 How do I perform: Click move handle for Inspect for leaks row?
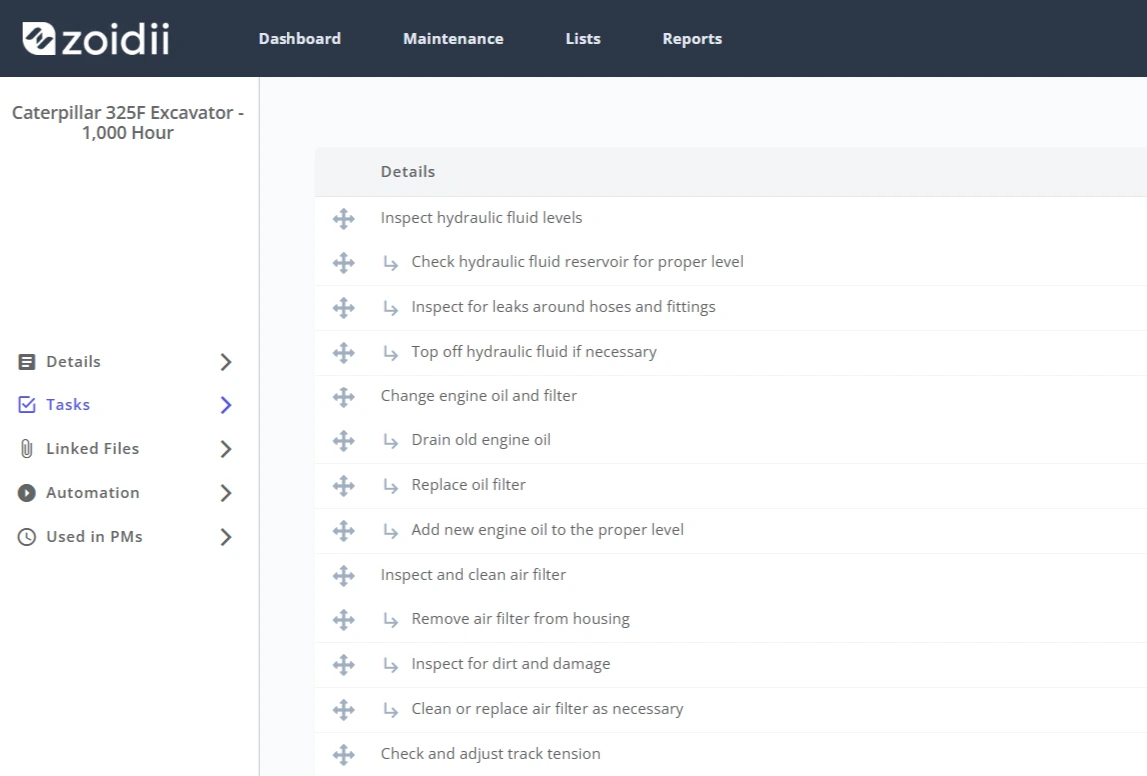point(343,307)
